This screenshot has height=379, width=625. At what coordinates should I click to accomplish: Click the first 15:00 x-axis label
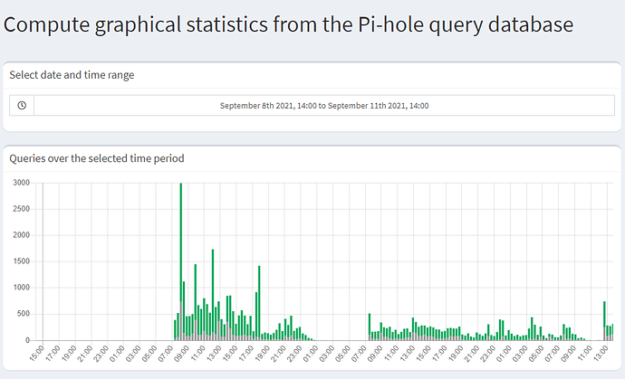click(37, 354)
